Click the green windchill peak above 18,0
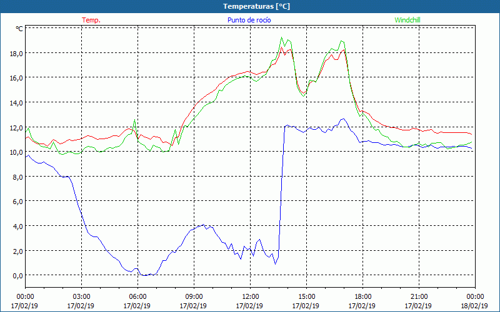 282,37
